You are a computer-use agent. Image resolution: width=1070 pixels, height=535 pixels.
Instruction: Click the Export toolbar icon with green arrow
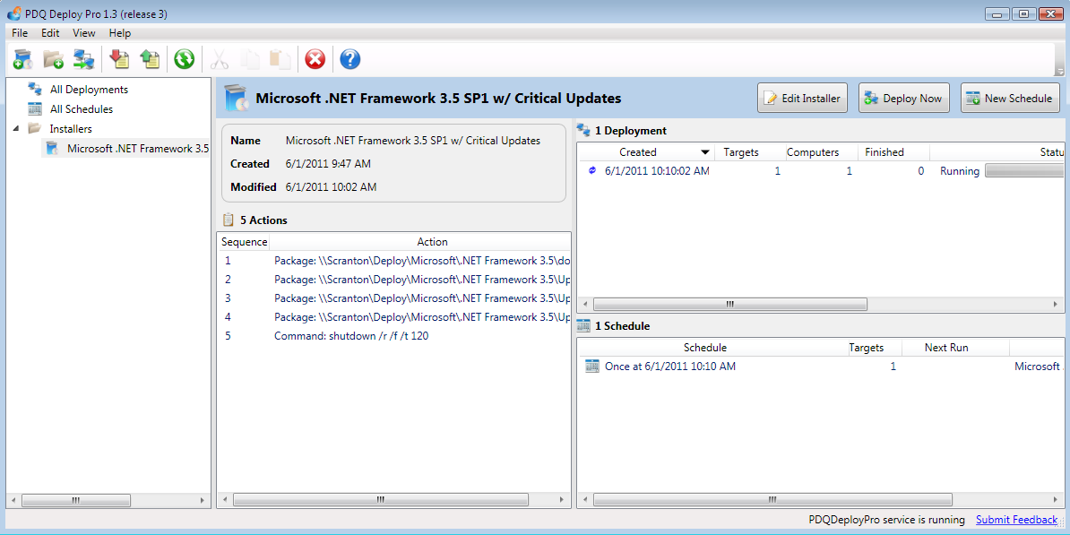point(150,59)
